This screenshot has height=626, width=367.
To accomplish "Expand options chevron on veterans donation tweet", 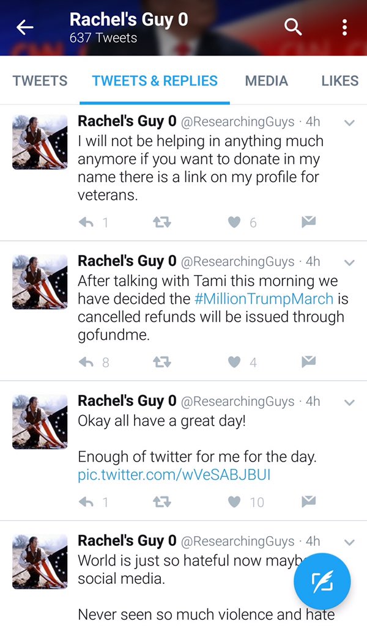I will [349, 123].
